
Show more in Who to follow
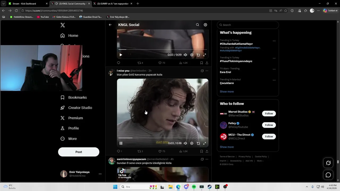click(x=227, y=147)
